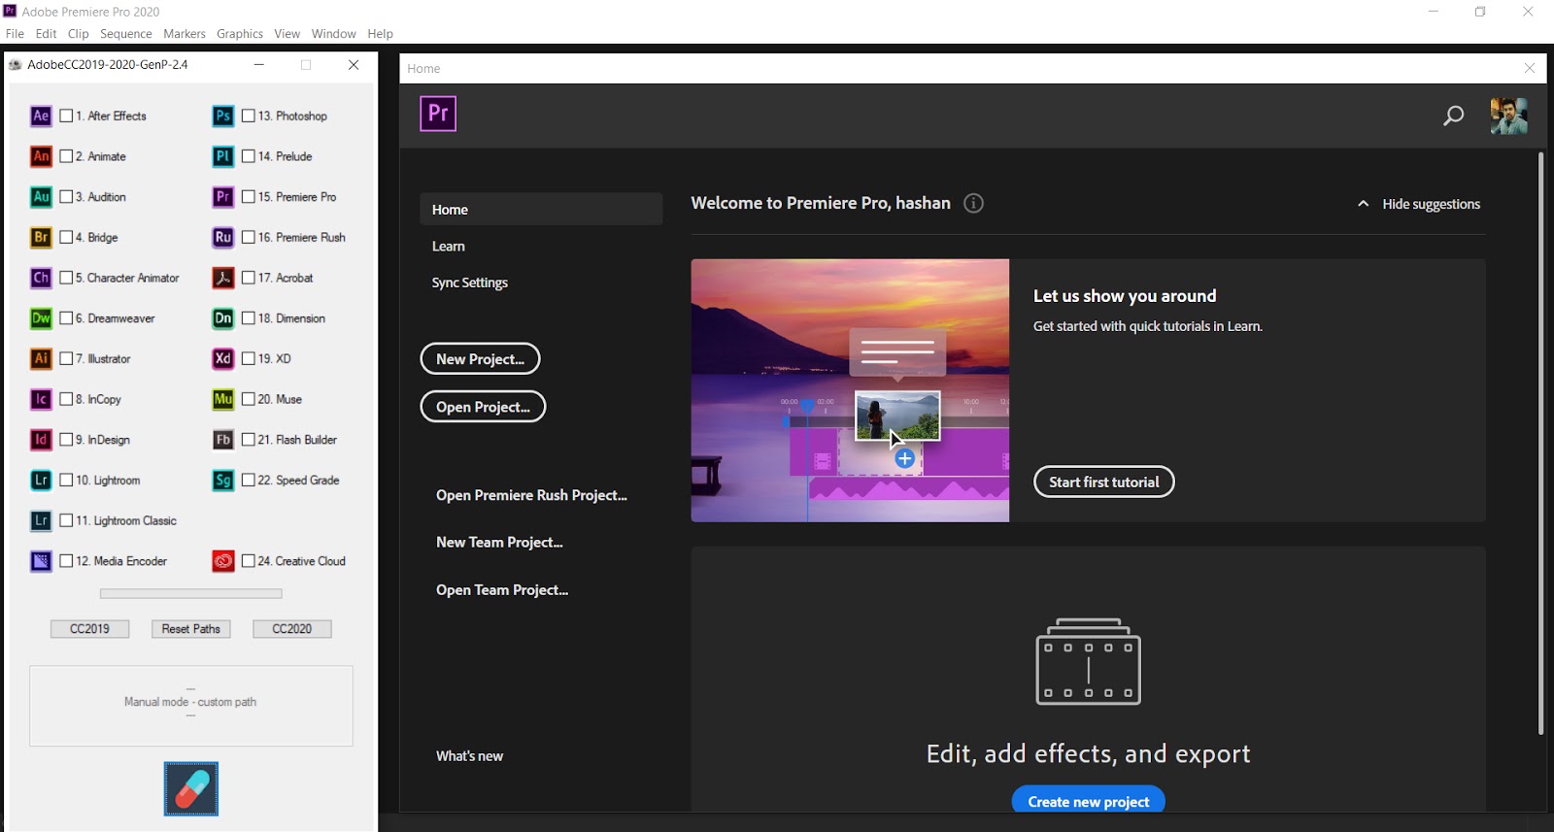The image size is (1554, 832).
Task: Check the 3. Audition checkbox
Action: pos(66,197)
